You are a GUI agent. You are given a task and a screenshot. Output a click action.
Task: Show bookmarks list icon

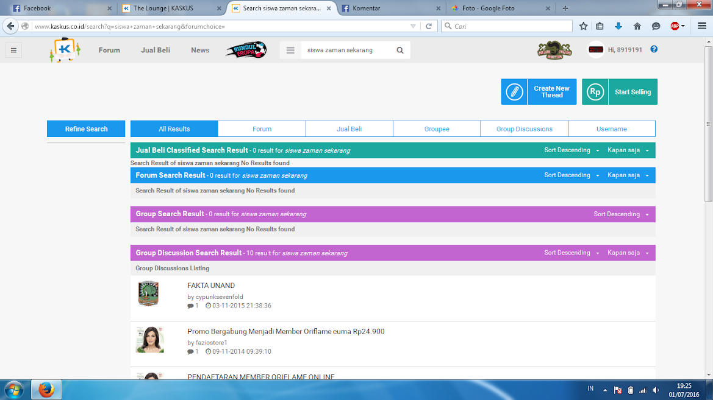[x=600, y=26]
